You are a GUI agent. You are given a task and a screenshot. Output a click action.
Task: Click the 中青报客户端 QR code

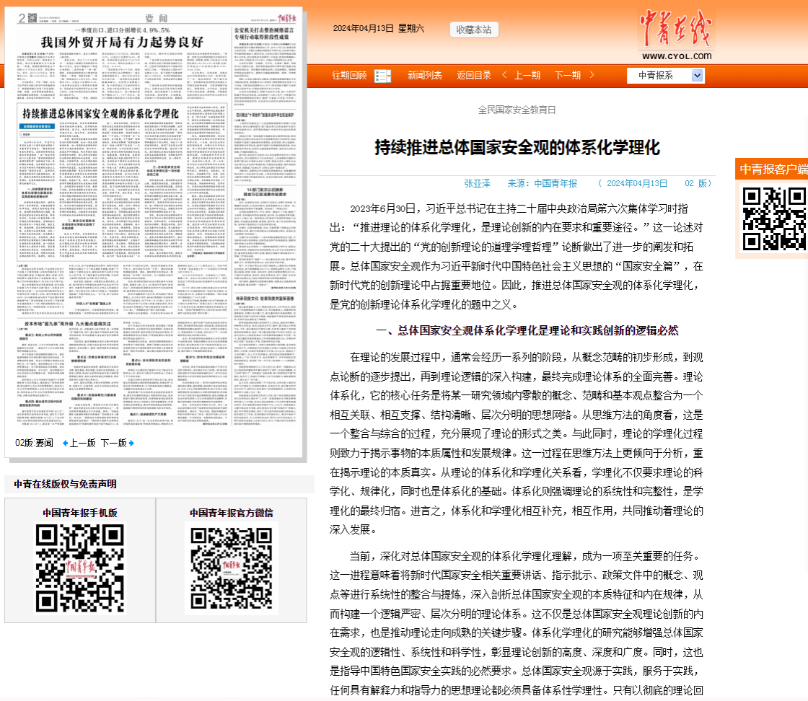(774, 219)
